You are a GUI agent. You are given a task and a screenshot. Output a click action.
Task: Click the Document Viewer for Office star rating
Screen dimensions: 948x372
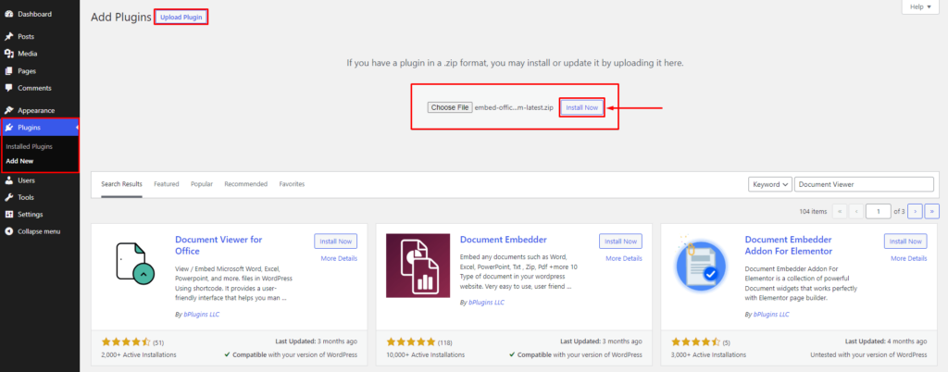coord(126,341)
